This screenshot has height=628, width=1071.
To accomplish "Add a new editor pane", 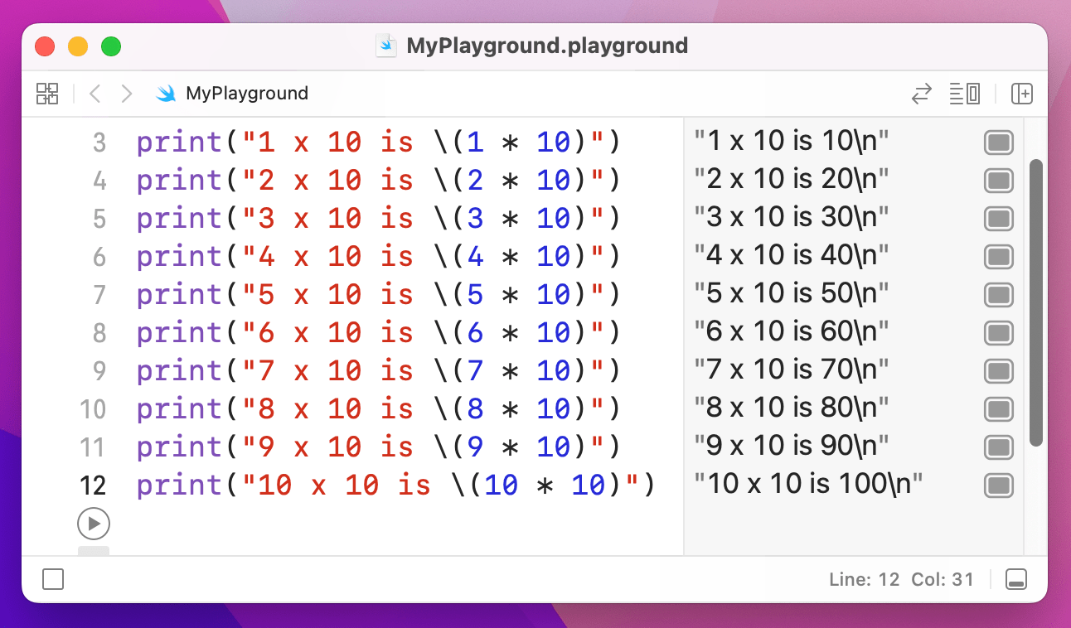I will click(1023, 94).
